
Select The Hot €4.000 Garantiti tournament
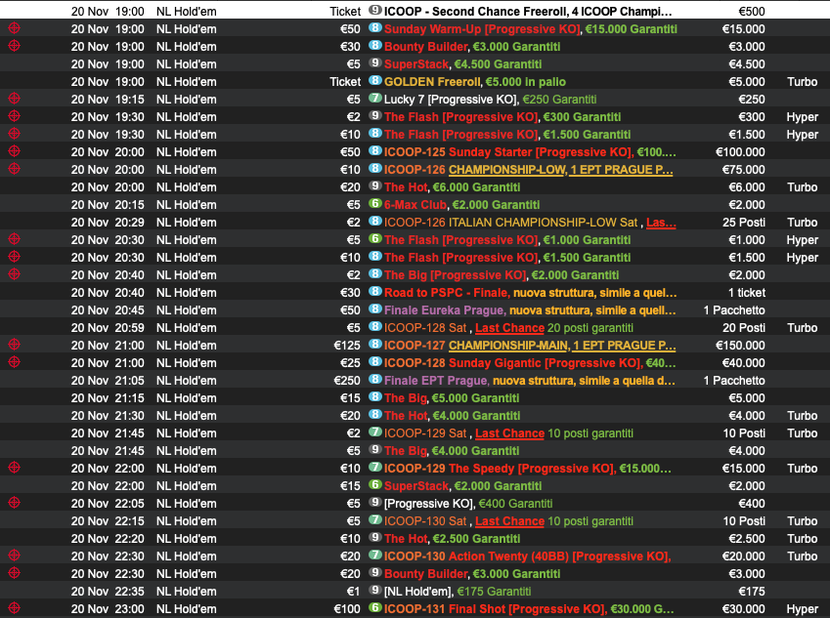coord(452,416)
